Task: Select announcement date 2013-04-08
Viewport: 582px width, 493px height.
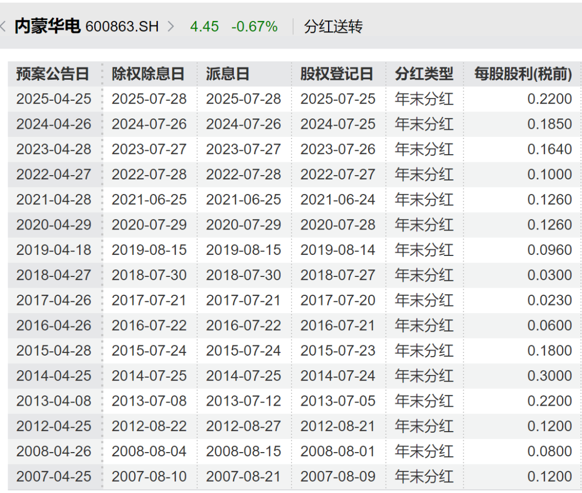Action: (x=54, y=401)
